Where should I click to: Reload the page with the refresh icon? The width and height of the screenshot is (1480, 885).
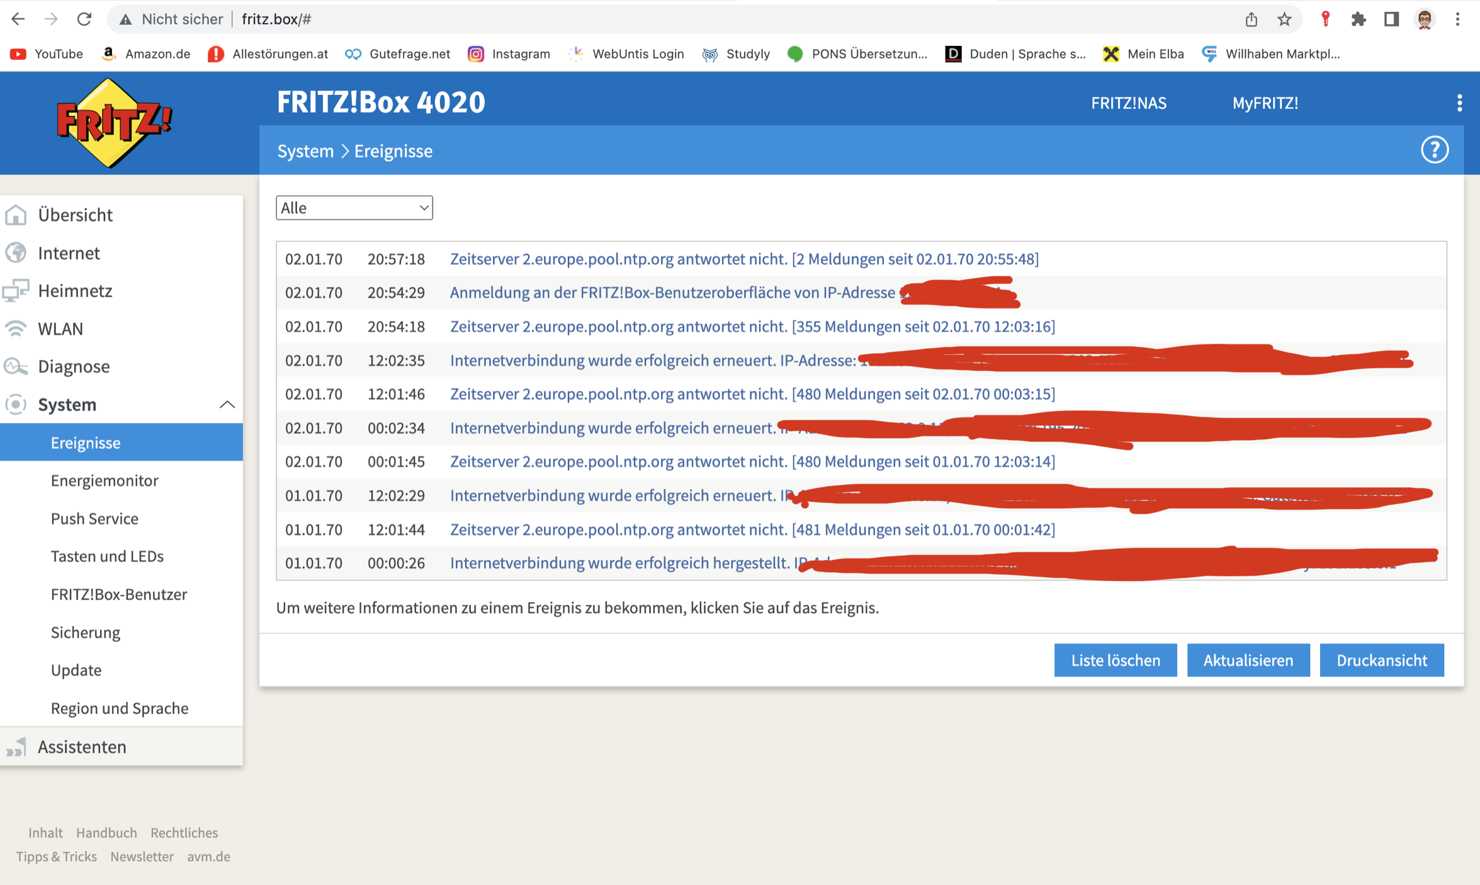point(84,18)
